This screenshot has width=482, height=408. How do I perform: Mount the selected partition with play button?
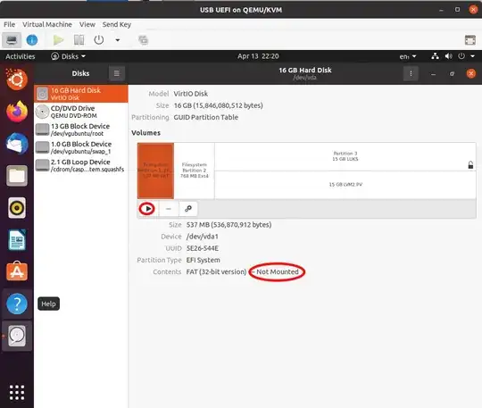[147, 209]
